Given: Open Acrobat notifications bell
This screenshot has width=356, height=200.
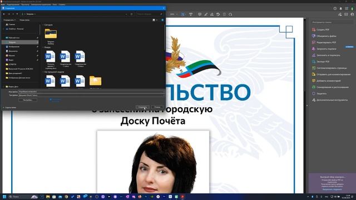Looking at the screenshot, I should tap(340, 8).
